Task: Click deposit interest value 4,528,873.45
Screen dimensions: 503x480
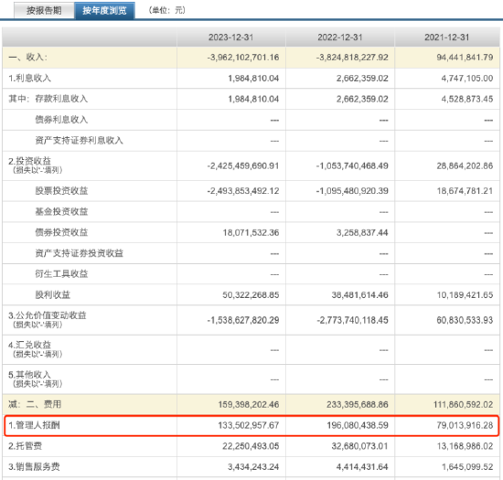Action: pyautogui.click(x=467, y=99)
